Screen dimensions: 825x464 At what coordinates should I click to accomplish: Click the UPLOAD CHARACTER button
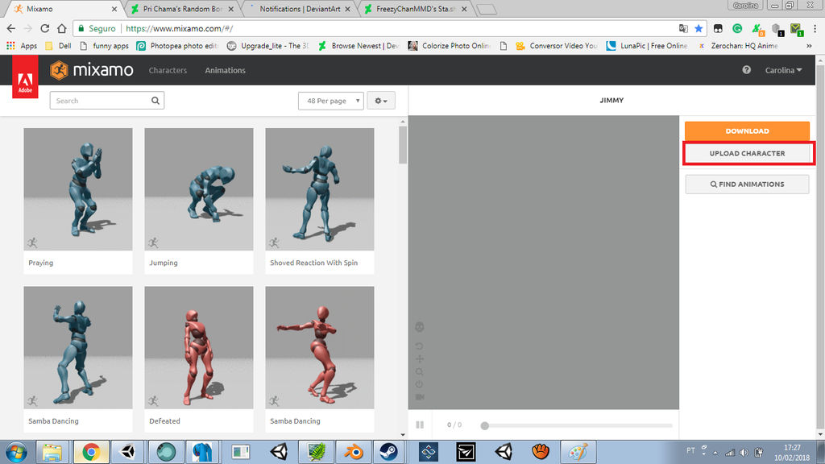(x=748, y=153)
